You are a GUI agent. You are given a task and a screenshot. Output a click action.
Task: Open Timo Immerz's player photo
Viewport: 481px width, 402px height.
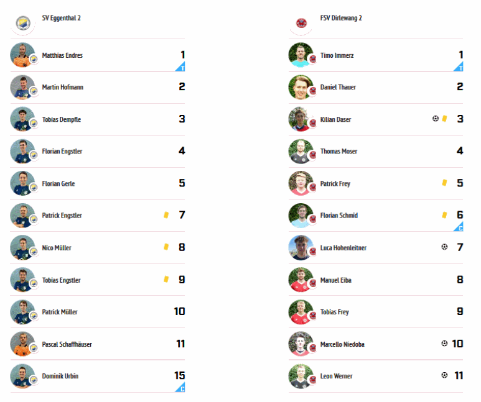[301, 55]
